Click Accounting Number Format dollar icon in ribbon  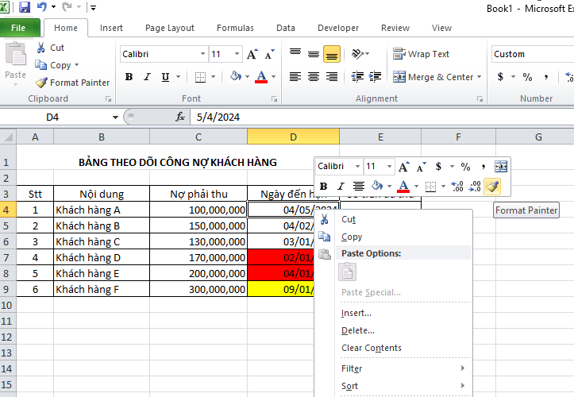(x=500, y=77)
